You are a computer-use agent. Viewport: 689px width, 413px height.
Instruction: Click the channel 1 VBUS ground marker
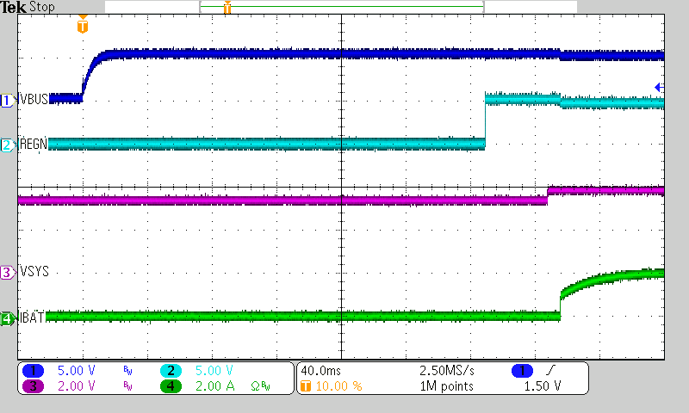pyautogui.click(x=7, y=100)
